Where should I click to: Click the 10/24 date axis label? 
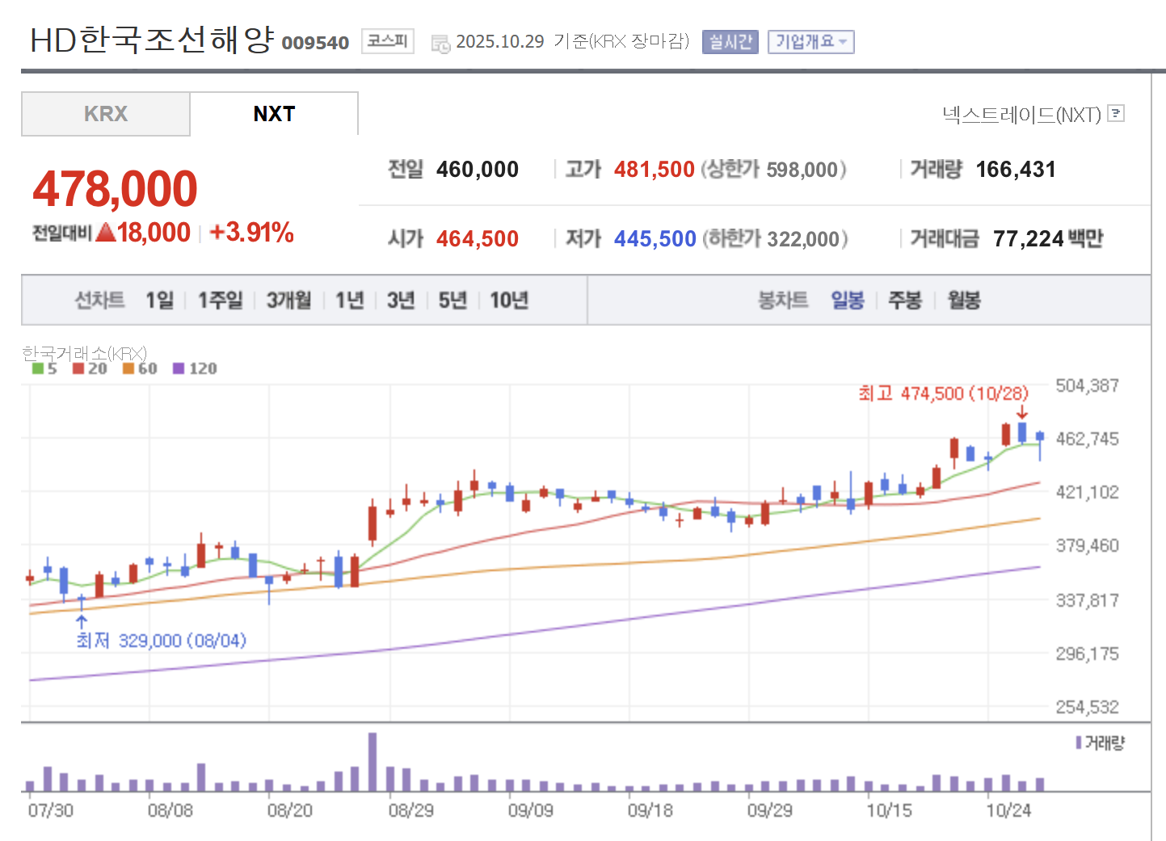[x=1008, y=810]
